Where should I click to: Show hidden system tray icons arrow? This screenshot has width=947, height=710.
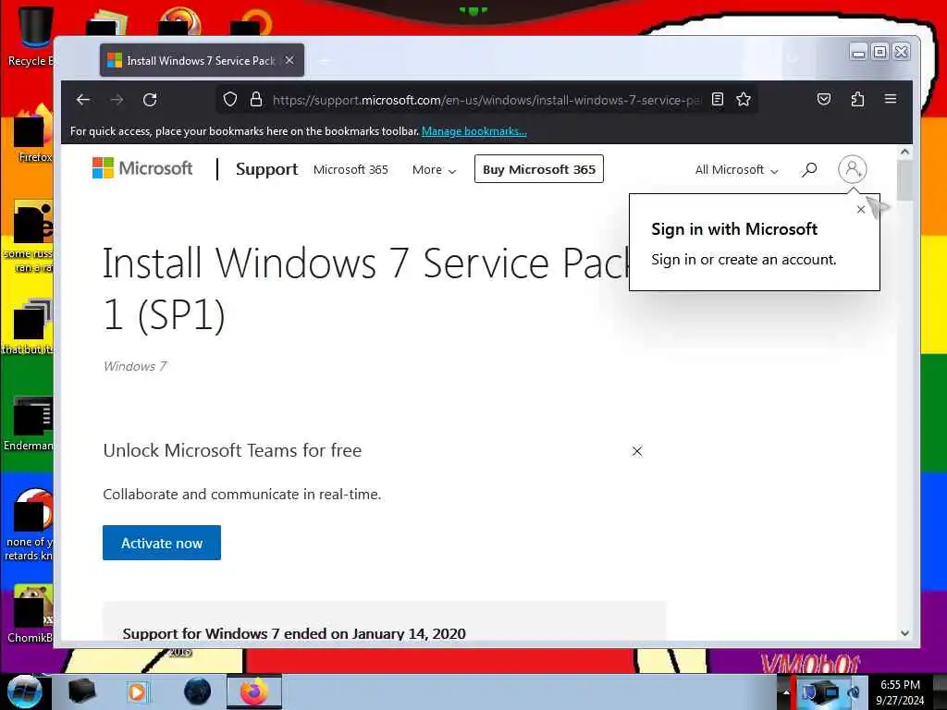coord(786,692)
